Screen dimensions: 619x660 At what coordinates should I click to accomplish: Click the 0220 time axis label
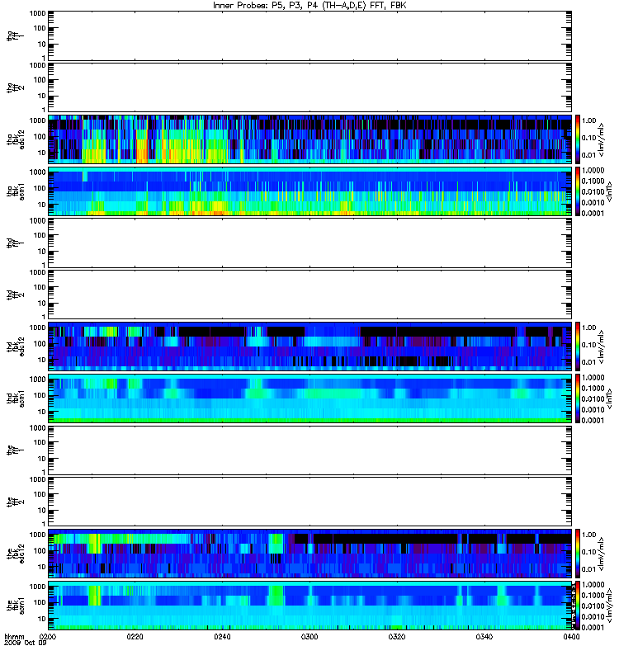[135, 637]
